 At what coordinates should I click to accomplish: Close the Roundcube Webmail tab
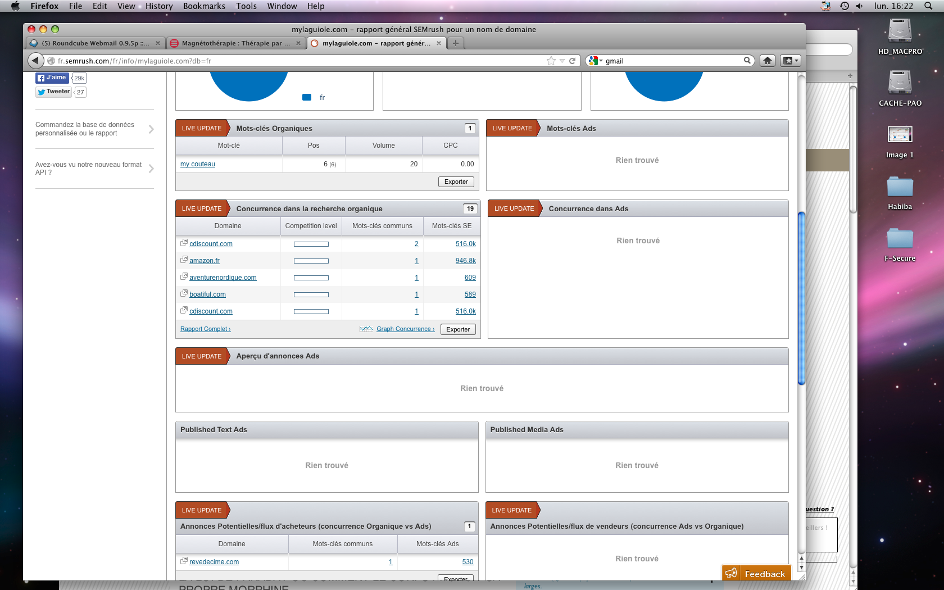[x=158, y=43]
